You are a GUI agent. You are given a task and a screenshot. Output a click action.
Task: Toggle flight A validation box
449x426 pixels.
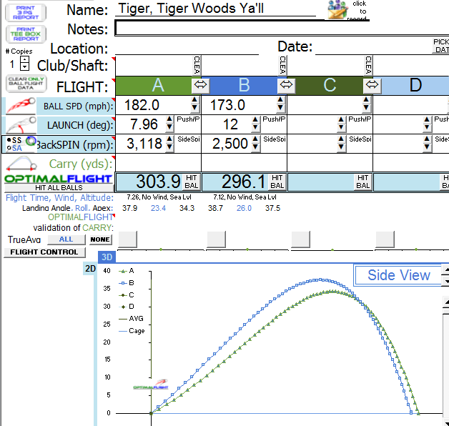(x=128, y=239)
